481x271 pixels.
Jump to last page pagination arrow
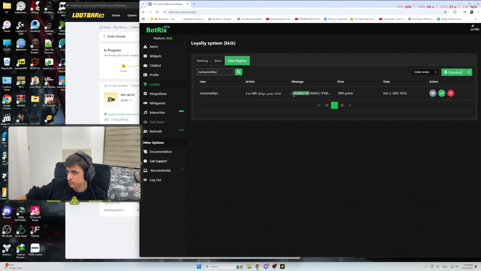[x=349, y=105]
